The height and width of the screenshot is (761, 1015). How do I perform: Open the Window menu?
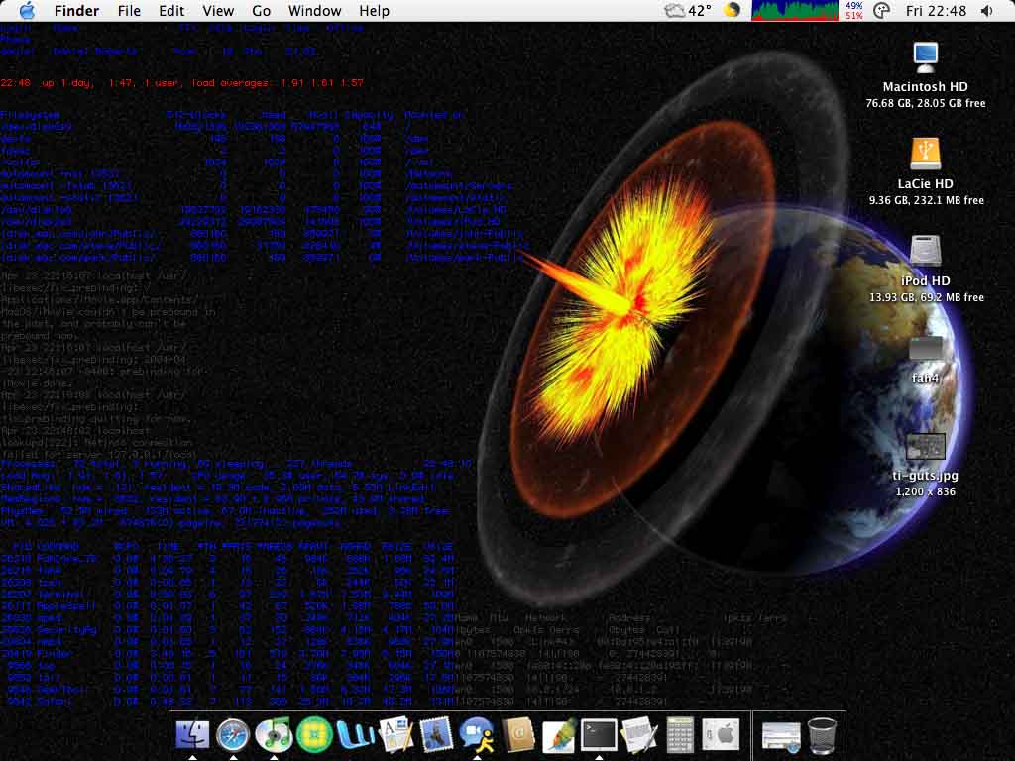tap(314, 11)
